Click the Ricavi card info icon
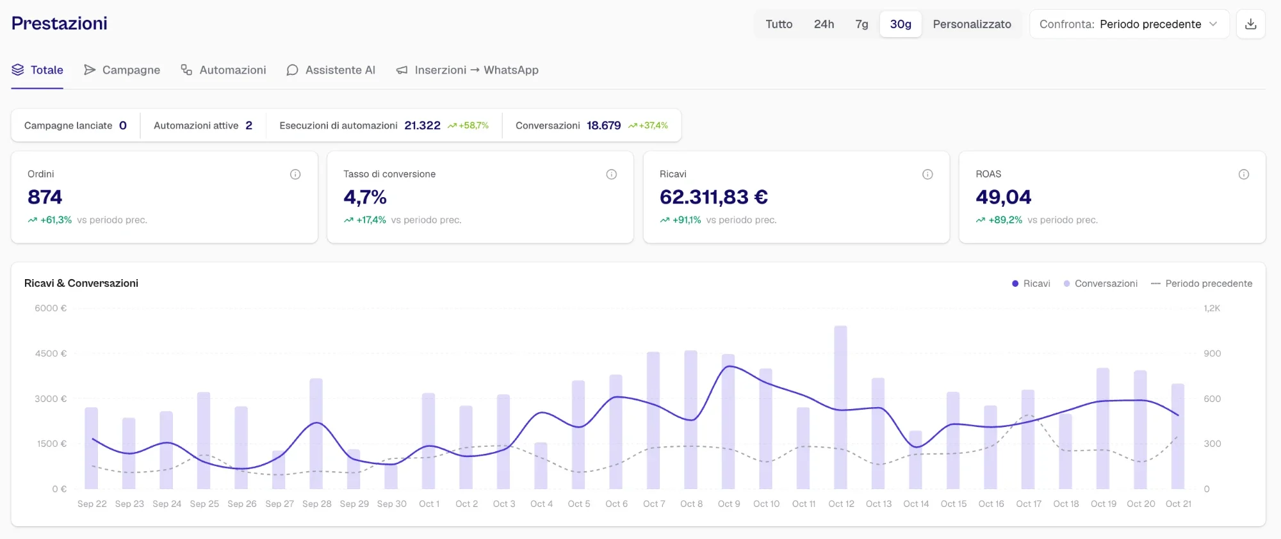1281x539 pixels. pyautogui.click(x=927, y=174)
